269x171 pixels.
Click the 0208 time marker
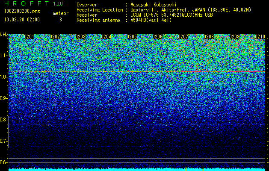(209, 37)
